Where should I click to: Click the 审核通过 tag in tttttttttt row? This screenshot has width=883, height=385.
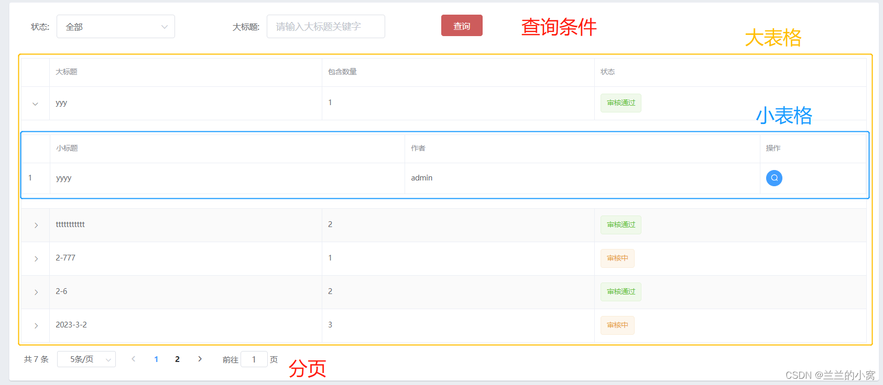pos(621,225)
